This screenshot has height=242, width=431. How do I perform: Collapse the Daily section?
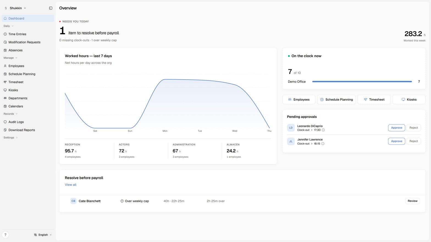click(x=9, y=26)
